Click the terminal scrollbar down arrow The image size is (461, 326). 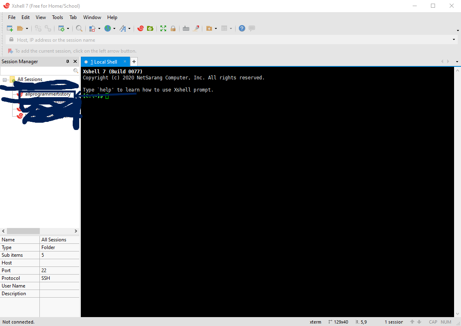point(457,314)
